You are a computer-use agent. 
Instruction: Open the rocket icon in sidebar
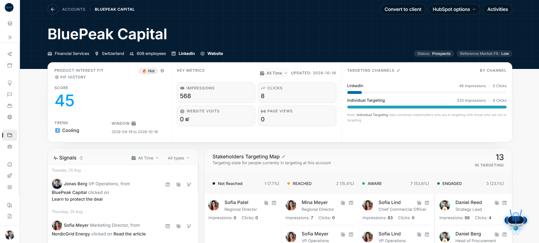10,176
